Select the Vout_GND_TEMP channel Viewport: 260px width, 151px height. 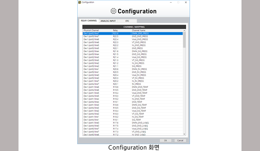click(x=139, y=93)
